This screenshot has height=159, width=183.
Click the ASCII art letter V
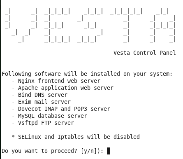[21, 26]
